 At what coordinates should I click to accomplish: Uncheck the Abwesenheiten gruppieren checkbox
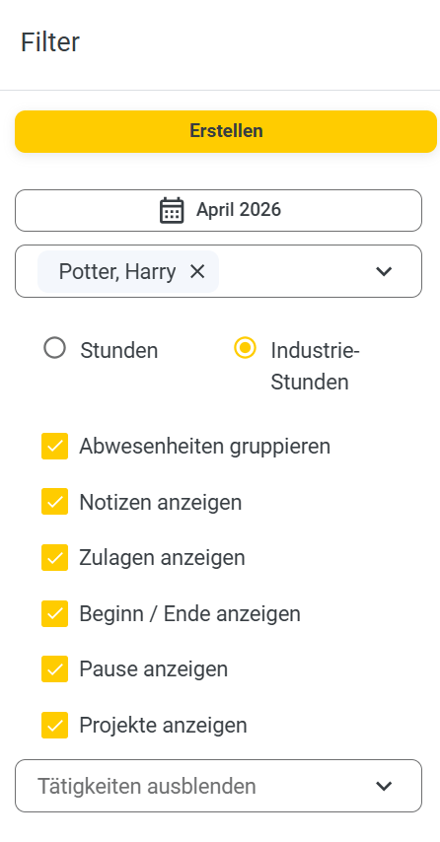coord(55,447)
